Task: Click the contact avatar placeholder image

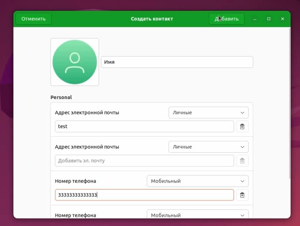Action: pyautogui.click(x=75, y=62)
